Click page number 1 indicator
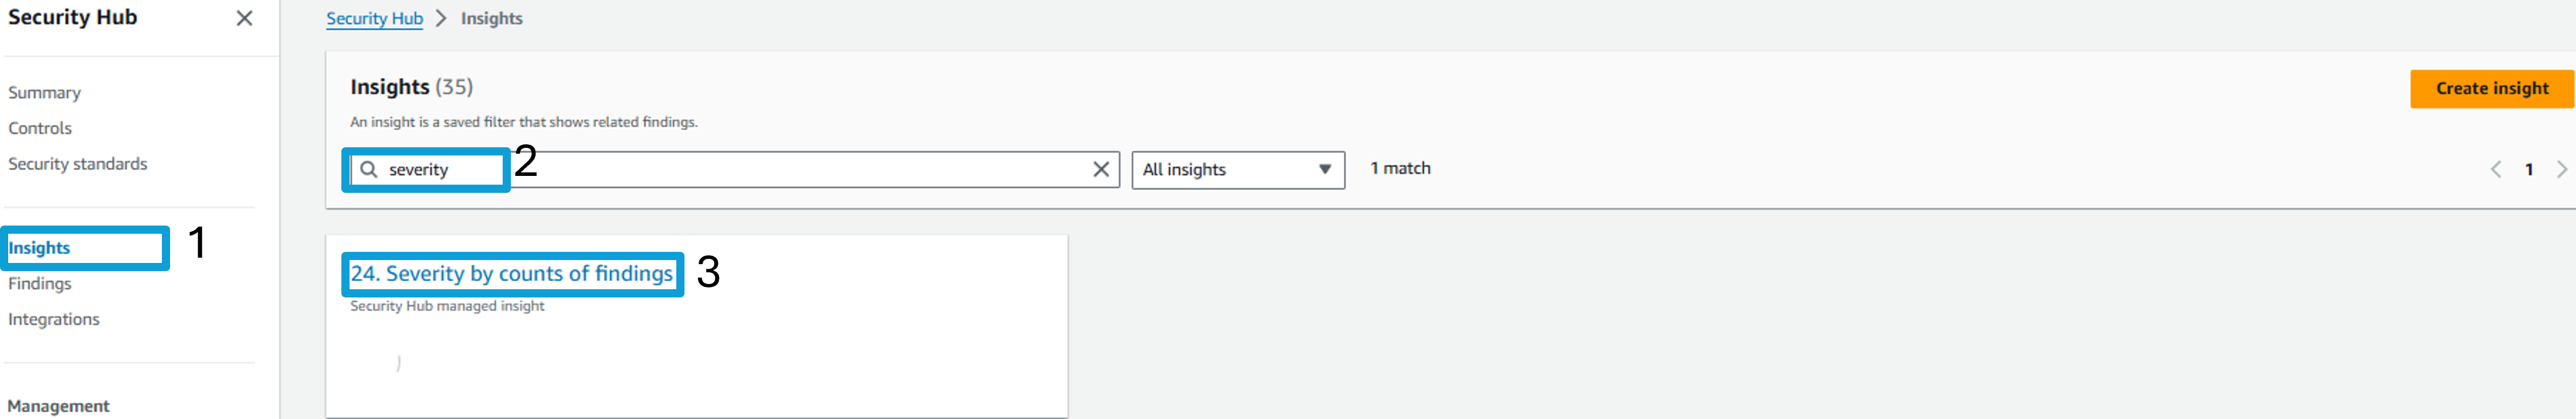This screenshot has width=2576, height=419. point(2529,170)
